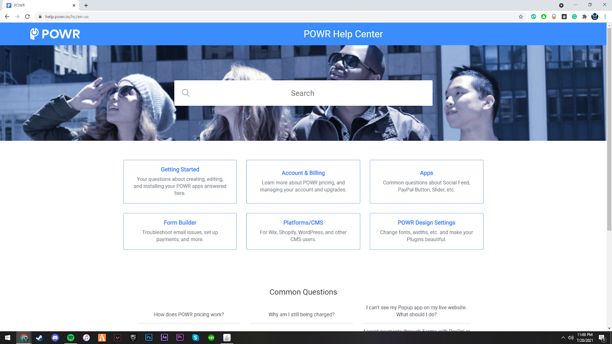612x344 pixels.
Task: Click the download-arrow extension icon
Action: tap(564, 16)
